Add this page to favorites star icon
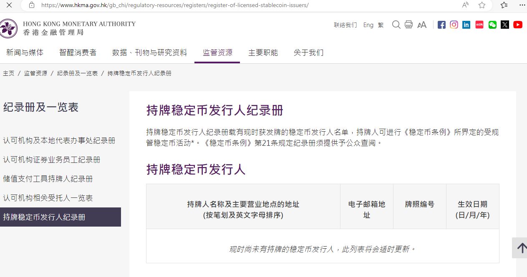 tap(482, 5)
